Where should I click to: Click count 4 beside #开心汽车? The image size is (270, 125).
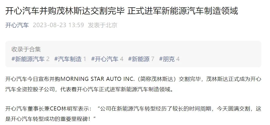122,59
